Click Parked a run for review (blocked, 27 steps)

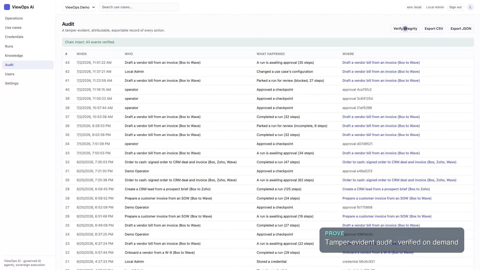pyautogui.click(x=290, y=80)
